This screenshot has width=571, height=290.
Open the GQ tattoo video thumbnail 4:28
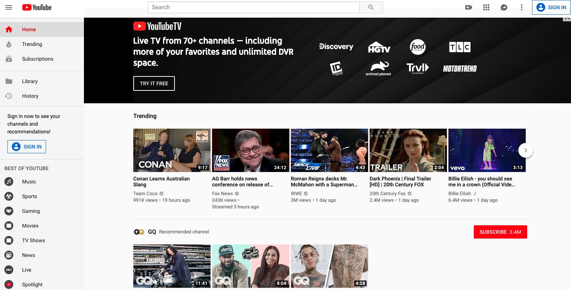point(329,266)
